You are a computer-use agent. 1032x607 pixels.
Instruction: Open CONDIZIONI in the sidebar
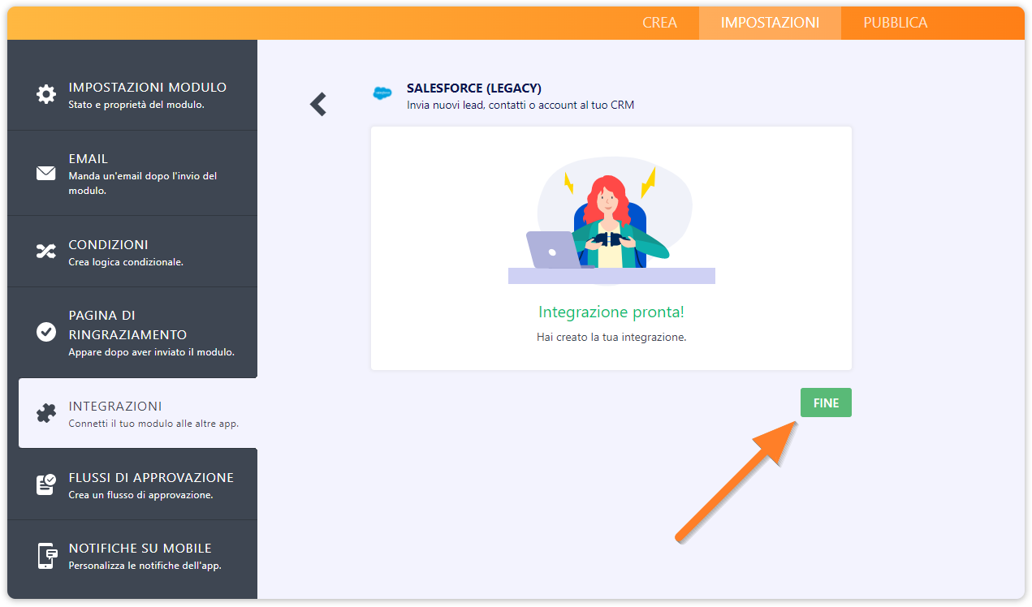pos(108,244)
